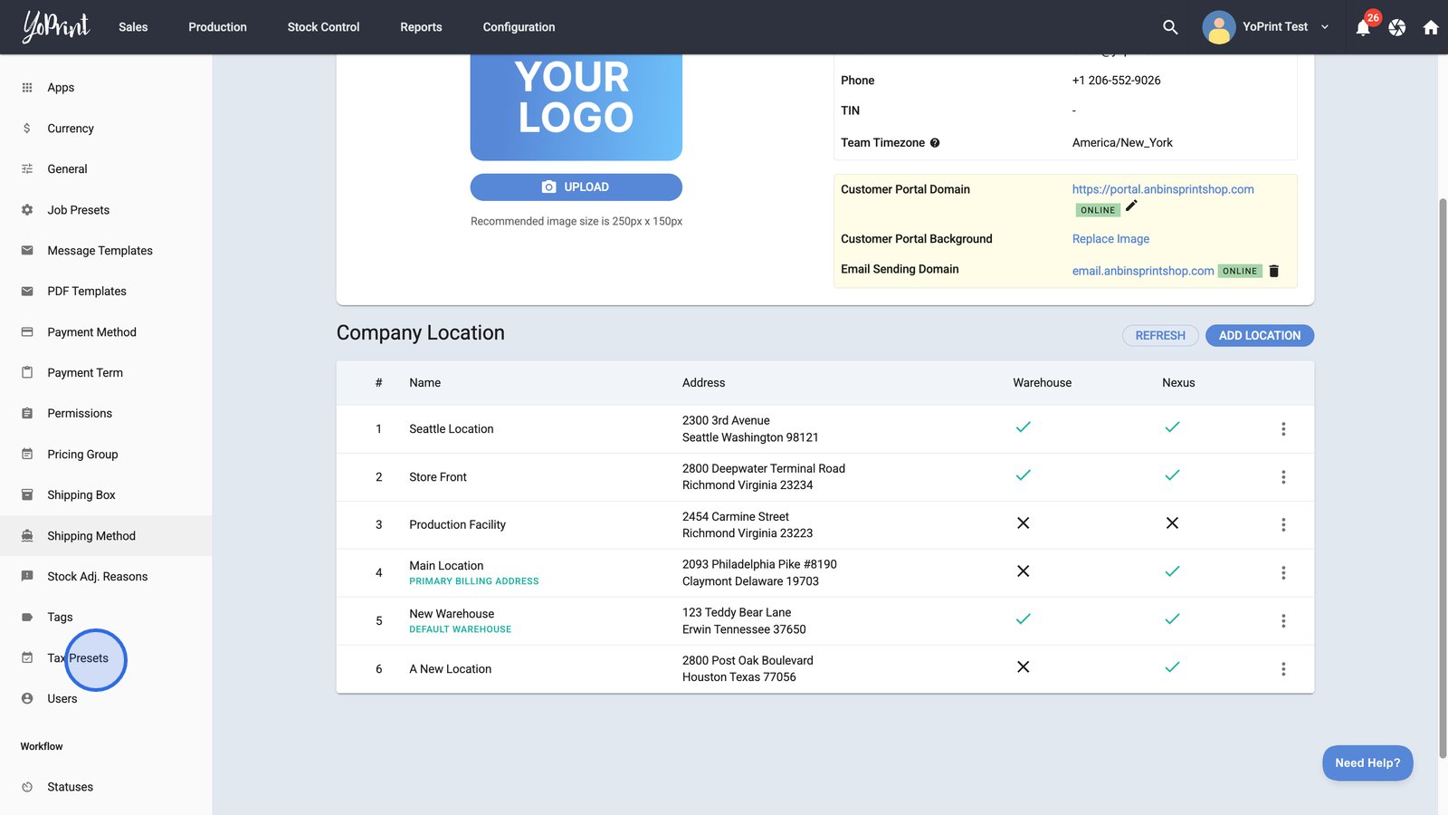The height and width of the screenshot is (815, 1448).
Task: Toggle Warehouse status for Main Location
Action: (x=1023, y=571)
